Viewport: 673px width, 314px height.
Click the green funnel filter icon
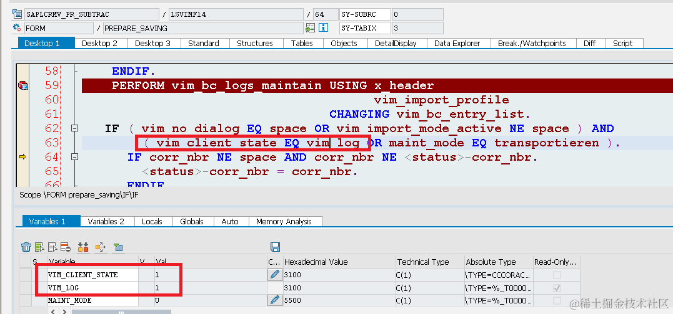[x=118, y=247]
